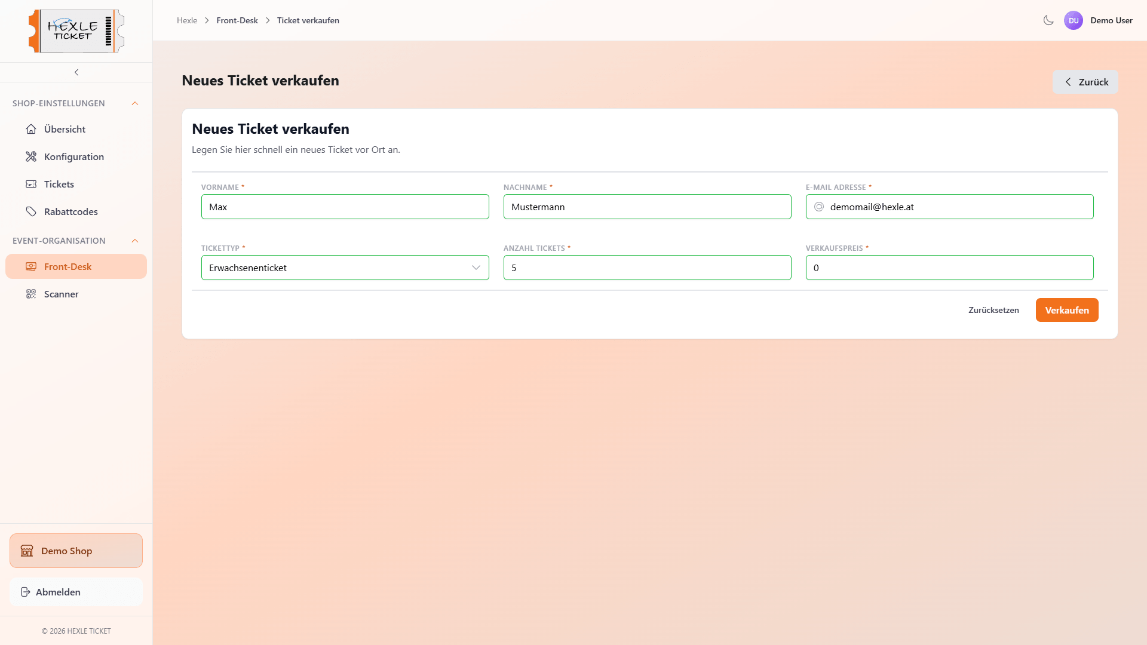Click the Hexle Ticket logo

(x=75, y=30)
